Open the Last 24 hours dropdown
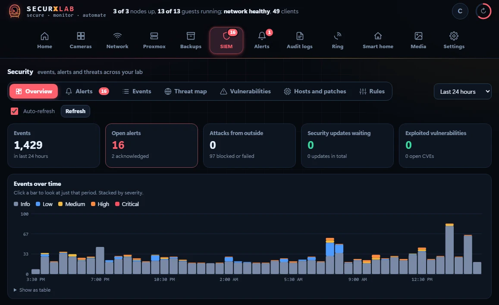The width and height of the screenshot is (499, 305). 462,92
